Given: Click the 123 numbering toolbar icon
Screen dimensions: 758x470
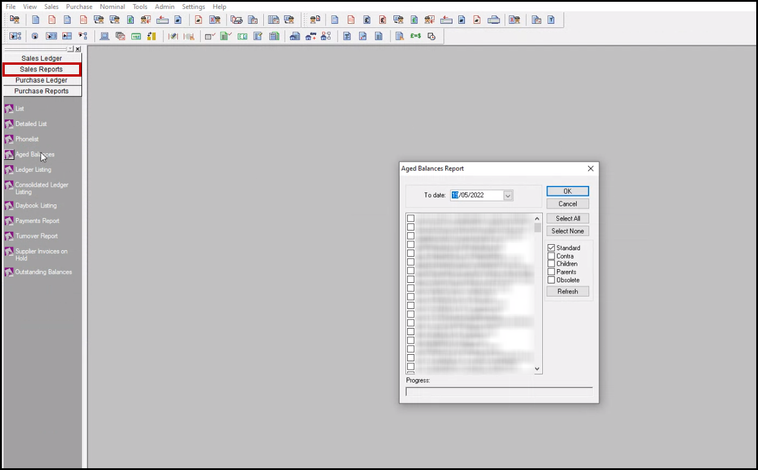Looking at the screenshot, I should coord(51,36).
